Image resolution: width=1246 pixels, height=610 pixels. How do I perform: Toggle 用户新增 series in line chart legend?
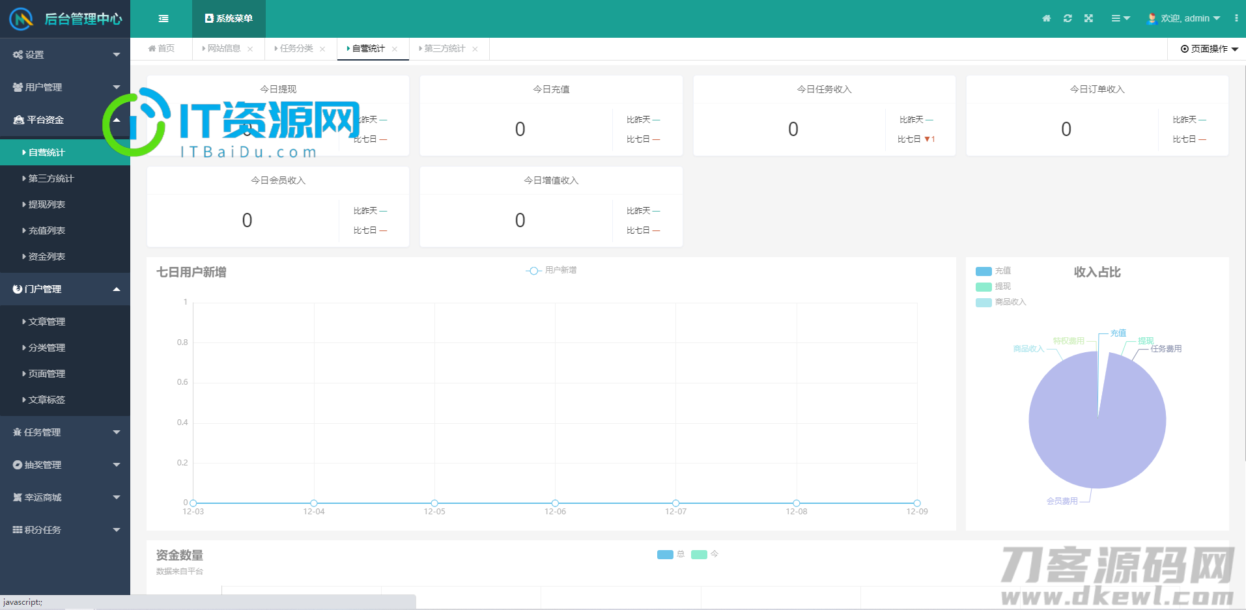551,270
